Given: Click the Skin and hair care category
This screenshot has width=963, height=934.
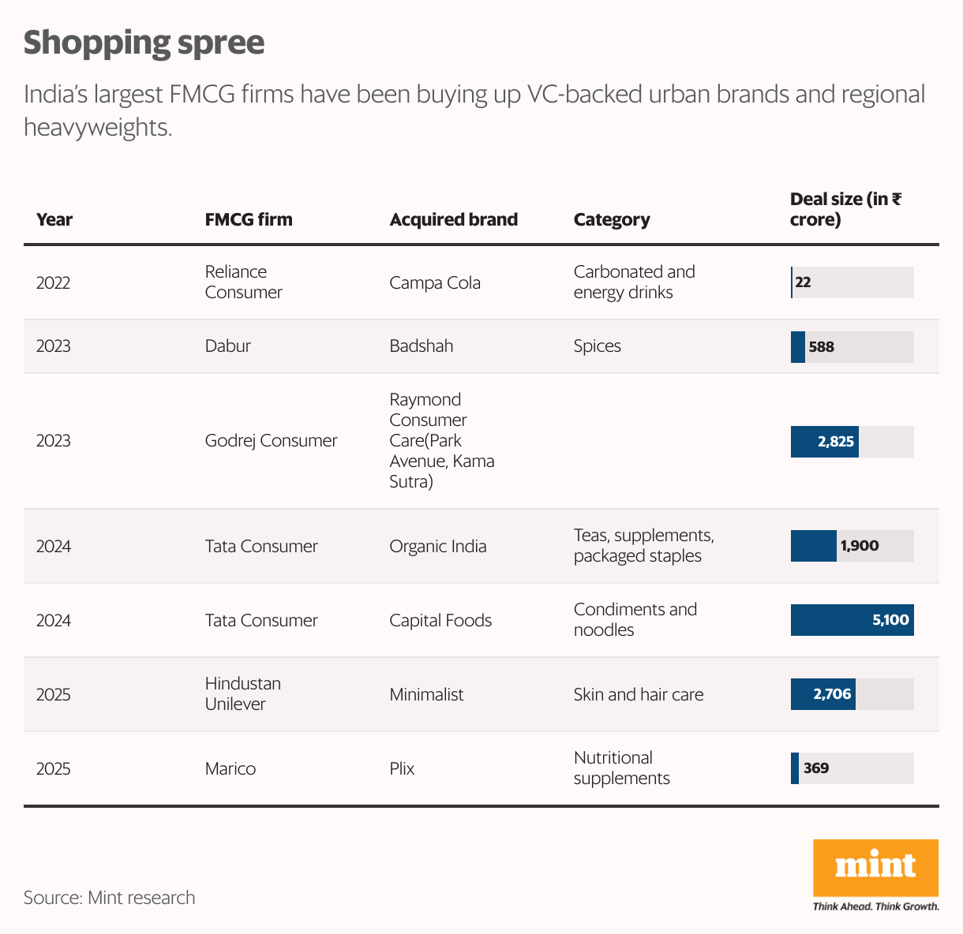Looking at the screenshot, I should [638, 694].
